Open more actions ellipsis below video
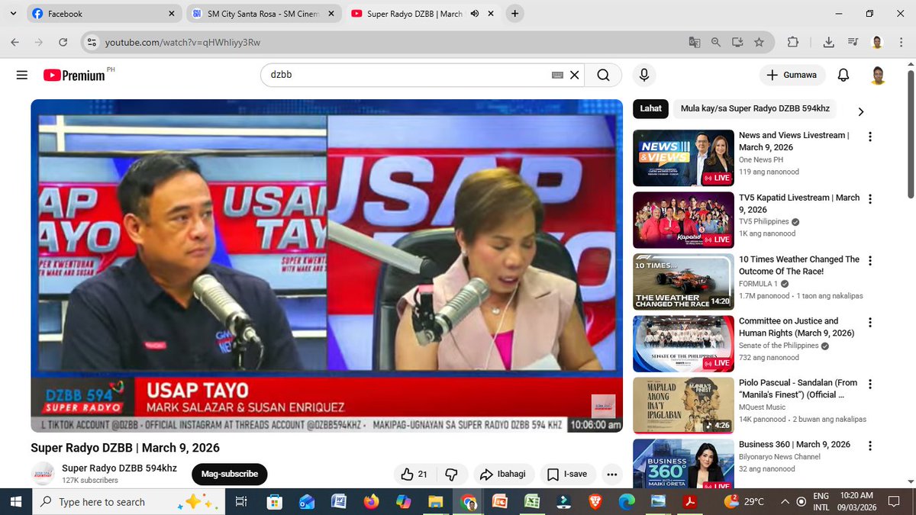This screenshot has width=916, height=515. [611, 474]
